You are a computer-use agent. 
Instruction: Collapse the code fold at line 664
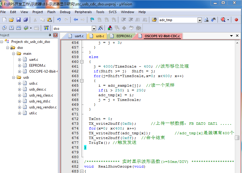pos(82,81)
